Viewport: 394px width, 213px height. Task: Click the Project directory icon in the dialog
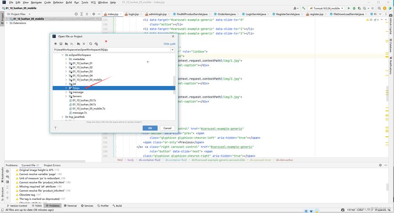(67, 44)
